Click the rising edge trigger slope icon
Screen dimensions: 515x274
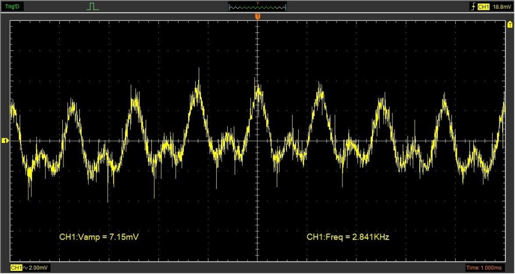coord(473,7)
